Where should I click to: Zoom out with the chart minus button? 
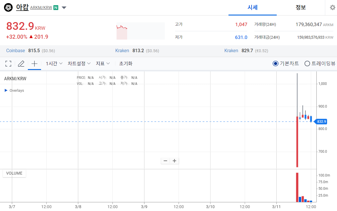point(165,161)
